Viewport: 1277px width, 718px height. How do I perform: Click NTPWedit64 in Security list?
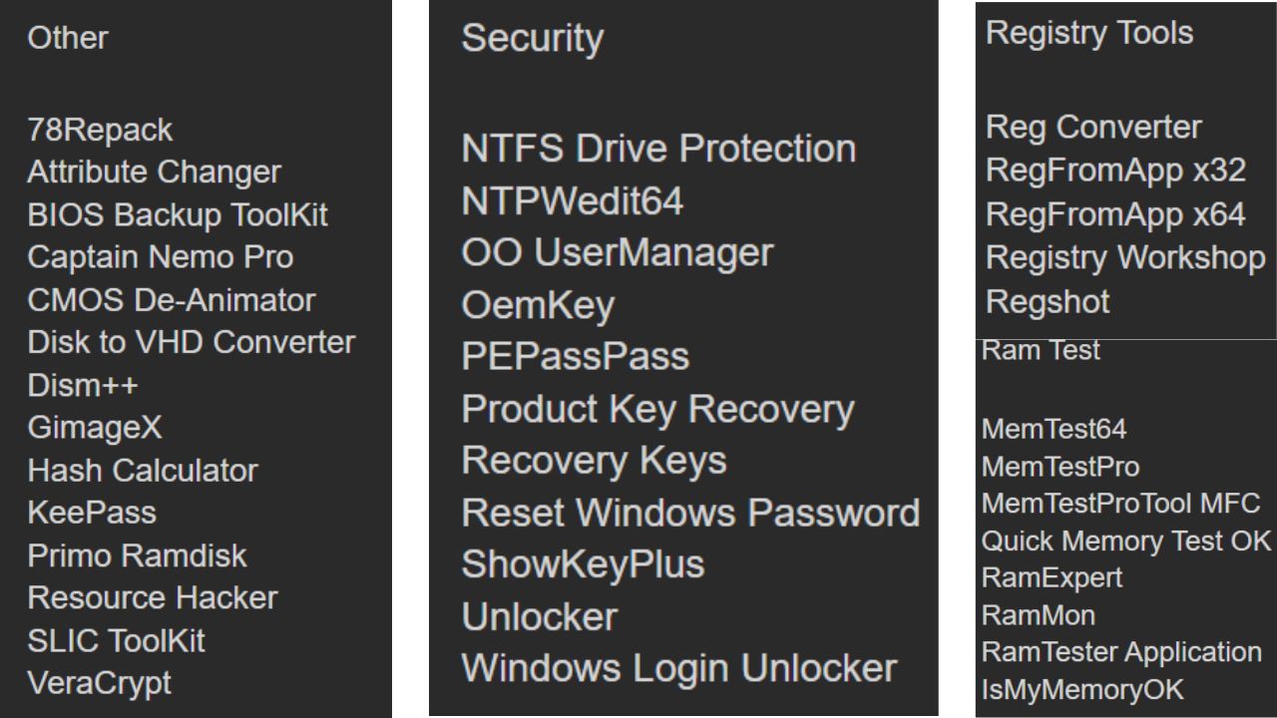(572, 201)
